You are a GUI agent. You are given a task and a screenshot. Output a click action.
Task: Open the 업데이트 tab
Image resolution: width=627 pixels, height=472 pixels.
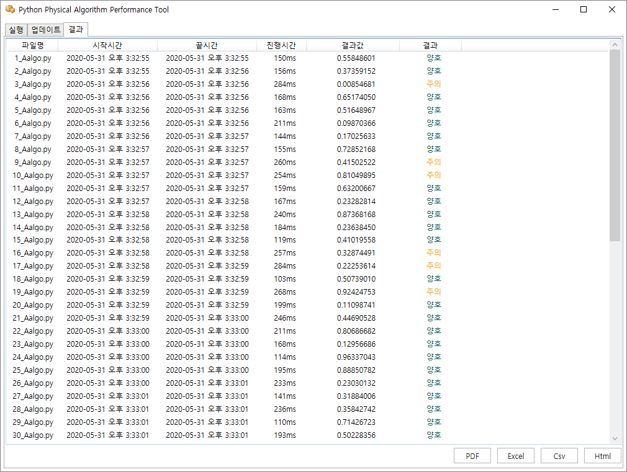(x=45, y=30)
